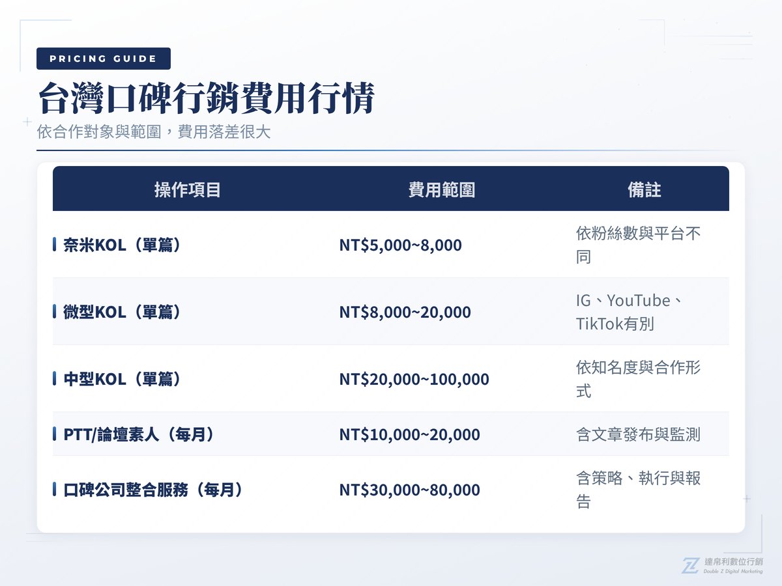Click the Double Z logo icon

click(687, 563)
